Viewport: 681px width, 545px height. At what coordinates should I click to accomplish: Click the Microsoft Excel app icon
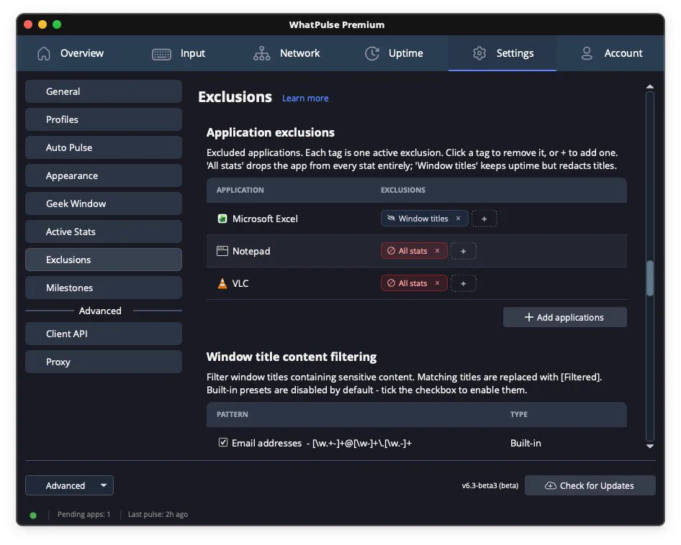(222, 219)
